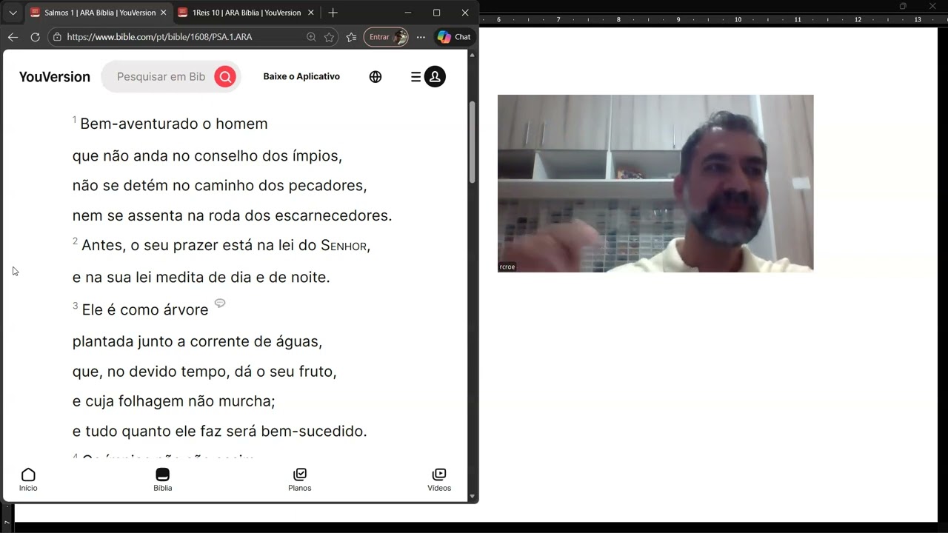This screenshot has height=533, width=948.
Task: Select 'nem se assenta na roda dos escarnecedores'
Action: [233, 216]
